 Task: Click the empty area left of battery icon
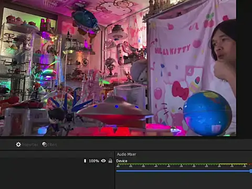41,161
